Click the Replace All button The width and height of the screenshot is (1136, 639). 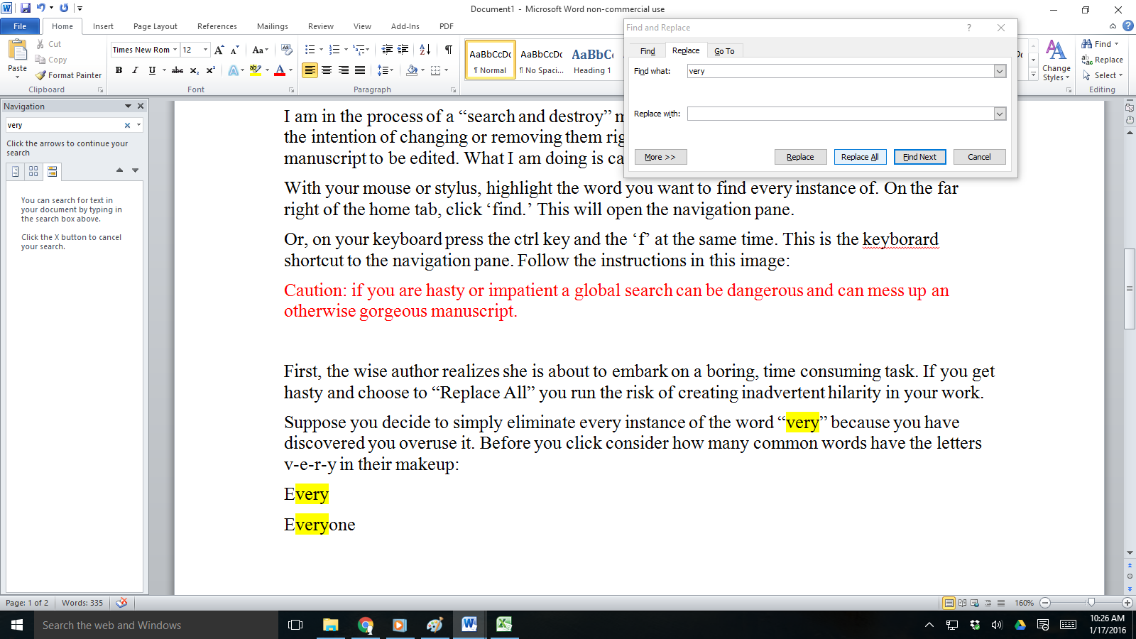pos(860,157)
